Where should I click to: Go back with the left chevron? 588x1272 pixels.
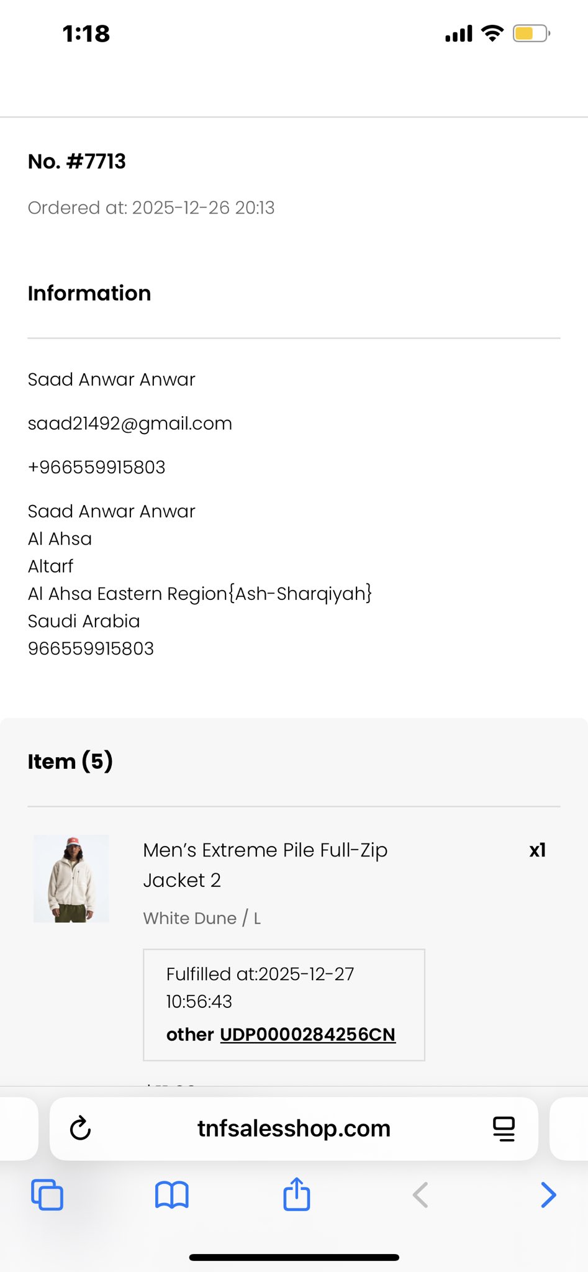click(x=421, y=1194)
